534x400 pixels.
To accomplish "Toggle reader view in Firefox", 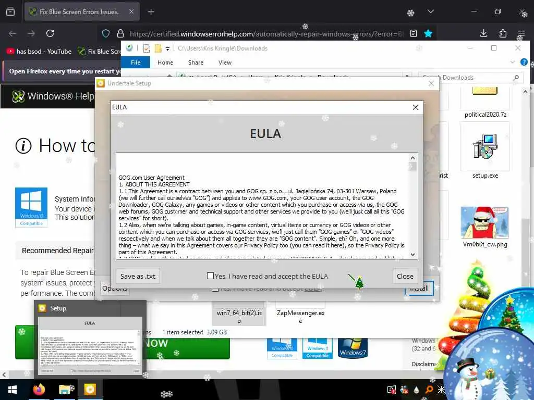I will (x=414, y=33).
